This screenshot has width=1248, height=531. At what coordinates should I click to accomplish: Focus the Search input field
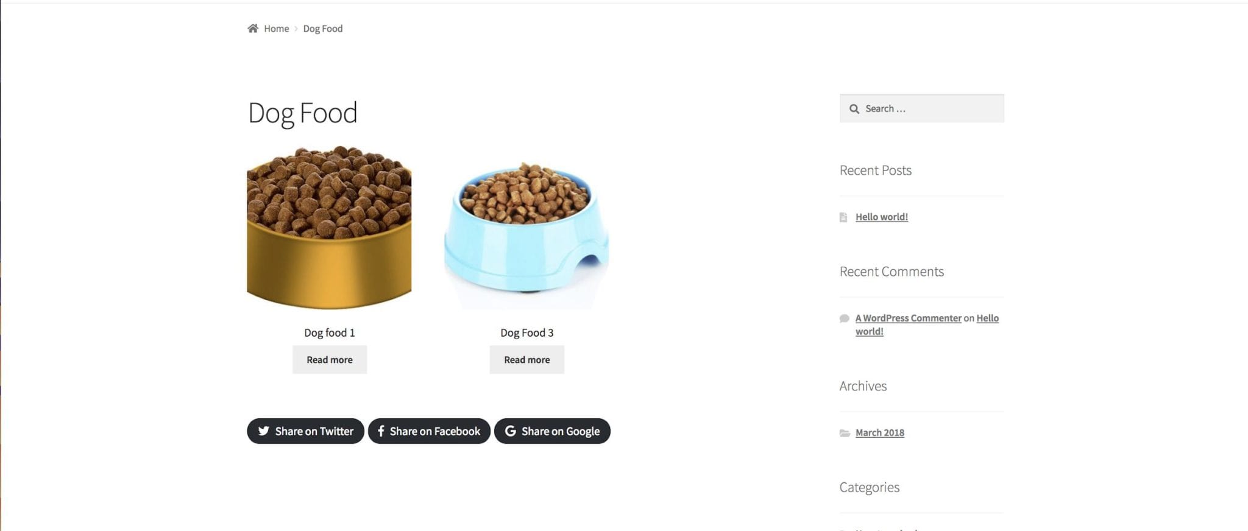tap(921, 108)
